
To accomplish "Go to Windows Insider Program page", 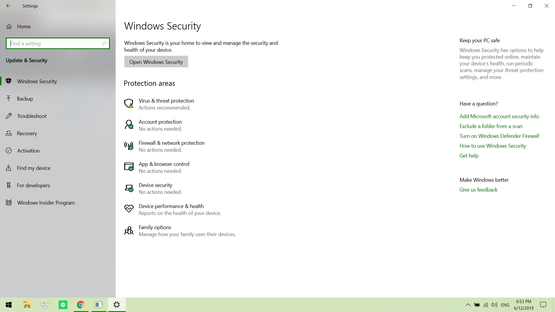I will point(46,203).
